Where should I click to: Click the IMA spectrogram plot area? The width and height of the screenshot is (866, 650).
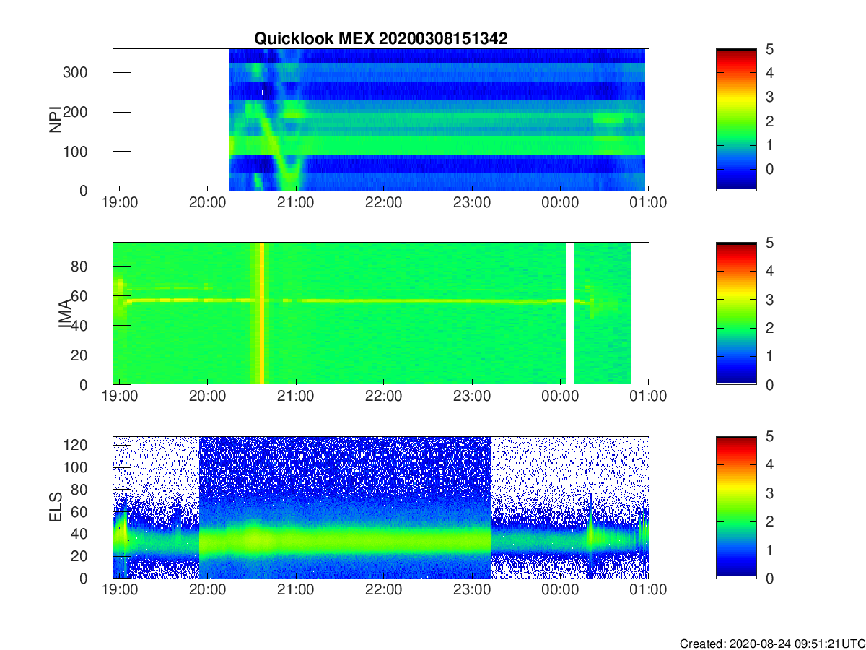click(x=380, y=313)
